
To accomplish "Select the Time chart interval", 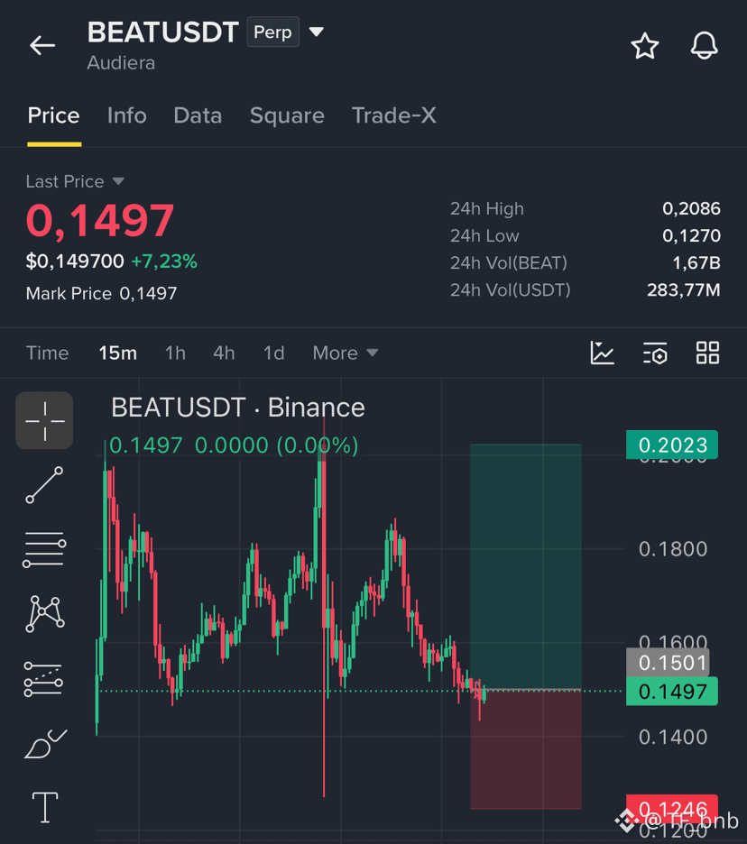I will click(48, 353).
